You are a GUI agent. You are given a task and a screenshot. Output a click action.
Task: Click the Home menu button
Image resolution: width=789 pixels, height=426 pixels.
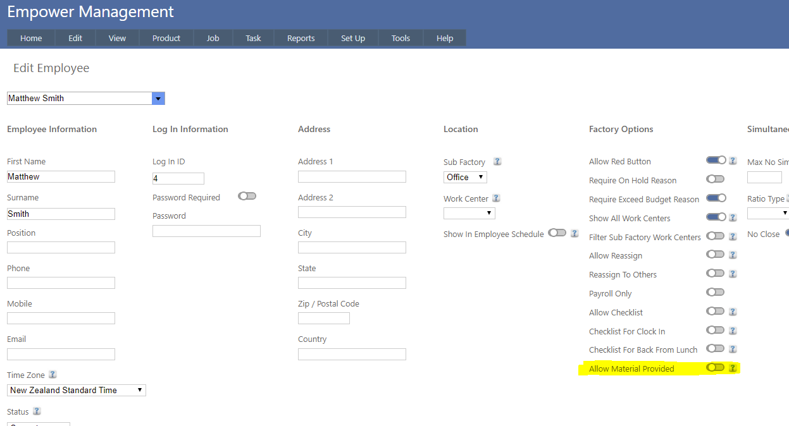click(x=31, y=39)
